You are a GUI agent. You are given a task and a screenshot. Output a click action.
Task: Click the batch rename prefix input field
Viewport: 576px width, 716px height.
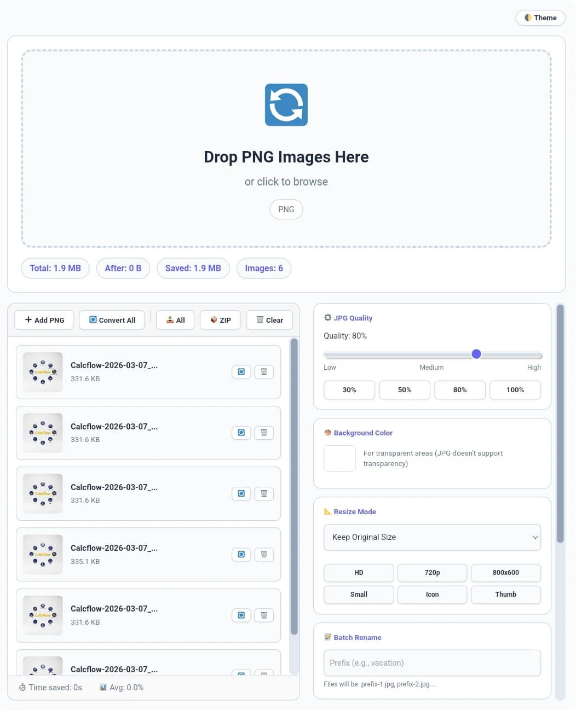(x=432, y=662)
